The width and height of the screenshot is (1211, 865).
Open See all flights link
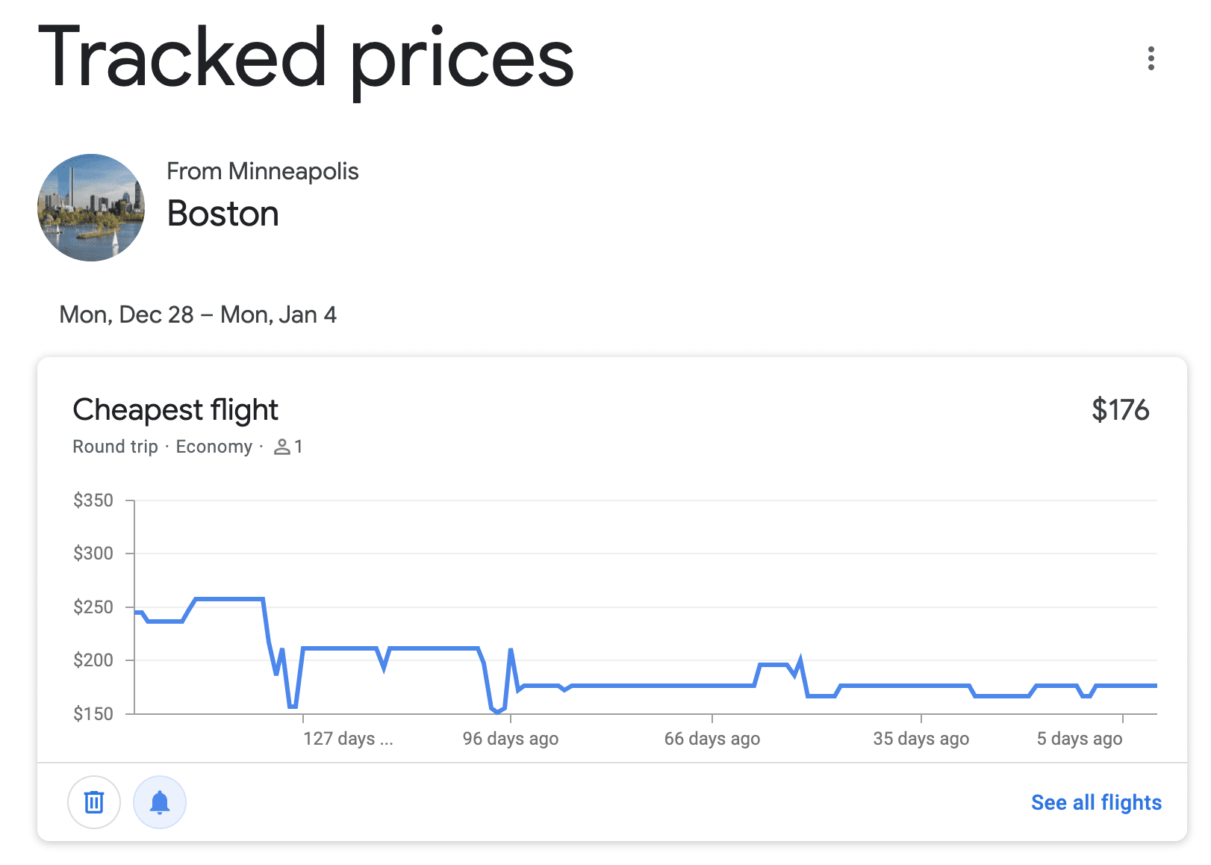(x=1096, y=802)
